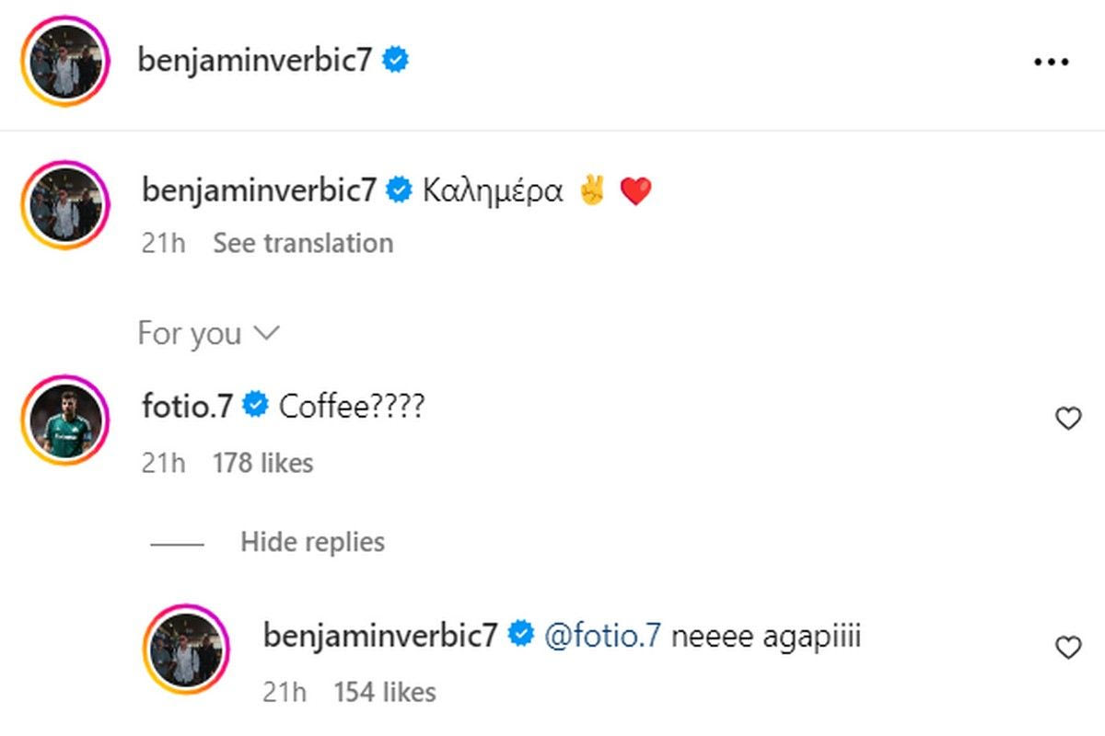1105x736 pixels.
Task: Click the verified badge in the post header
Action: pyautogui.click(x=397, y=61)
